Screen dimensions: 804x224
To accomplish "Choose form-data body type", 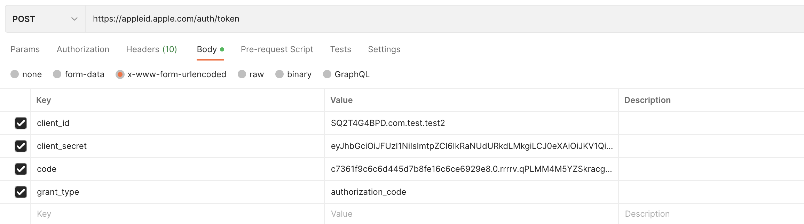I will (x=57, y=74).
